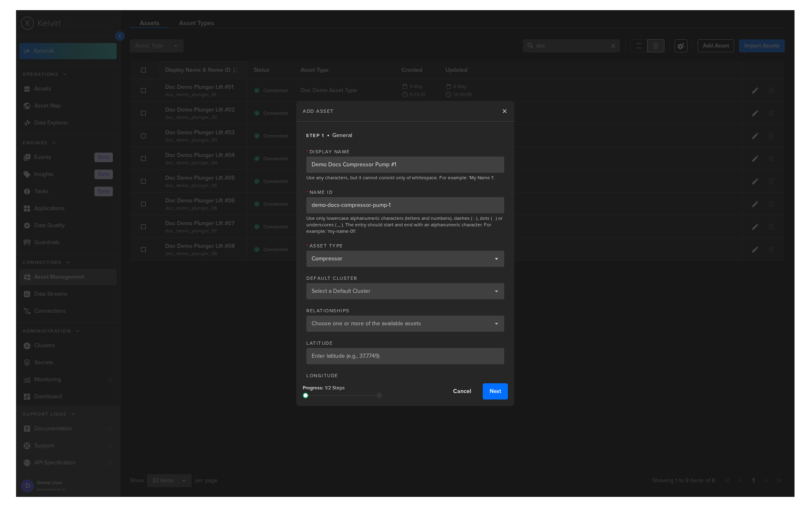
Task: Click the Import Assets button
Action: [762, 46]
